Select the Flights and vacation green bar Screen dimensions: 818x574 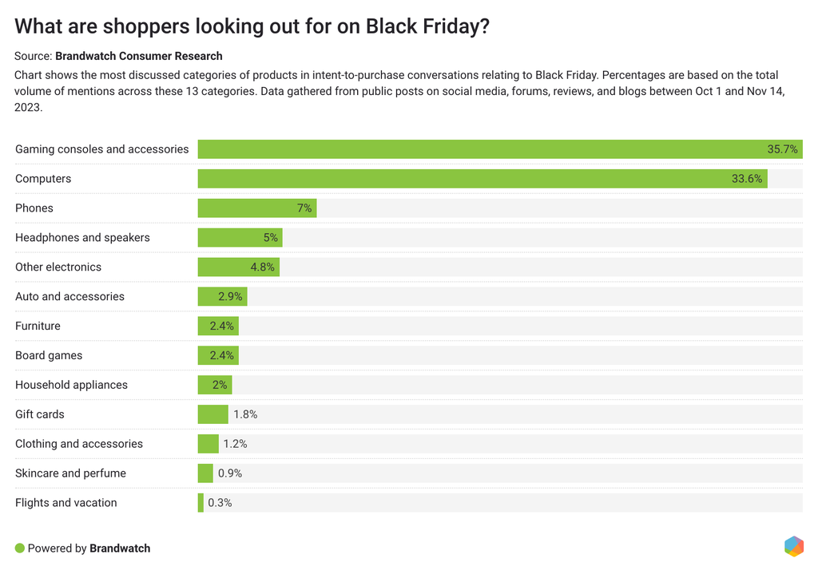point(201,504)
